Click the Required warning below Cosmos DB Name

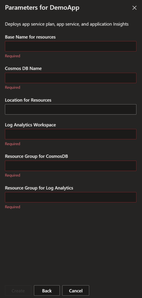12,87
